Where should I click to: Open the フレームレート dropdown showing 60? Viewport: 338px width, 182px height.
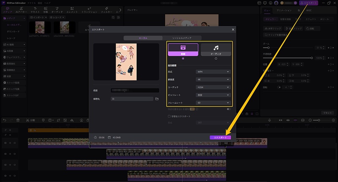pyautogui.click(x=213, y=103)
